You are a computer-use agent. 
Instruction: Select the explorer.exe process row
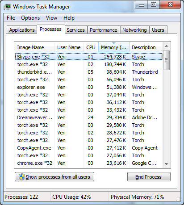(x=88, y=87)
